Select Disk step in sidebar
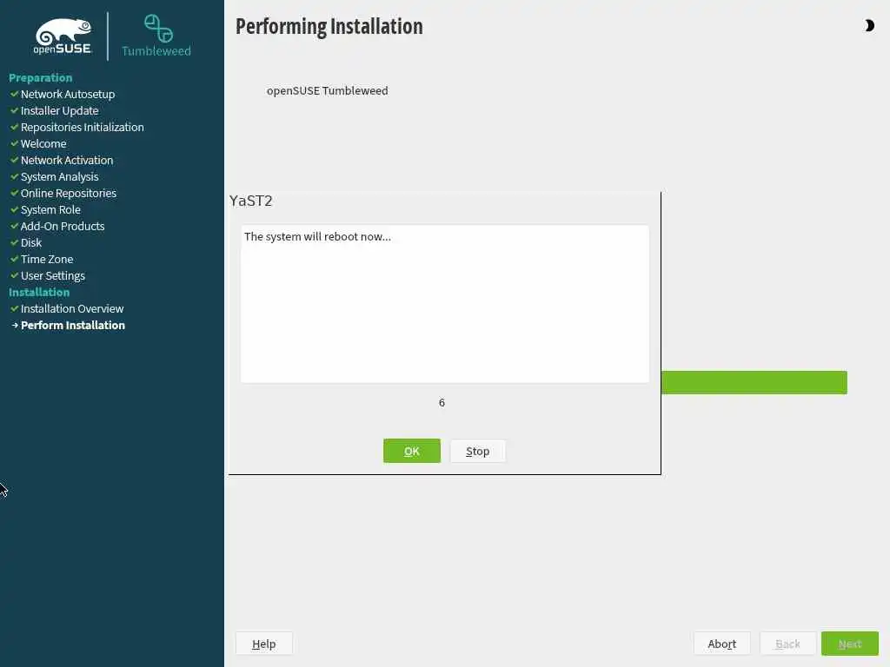890x667 pixels. [x=31, y=242]
